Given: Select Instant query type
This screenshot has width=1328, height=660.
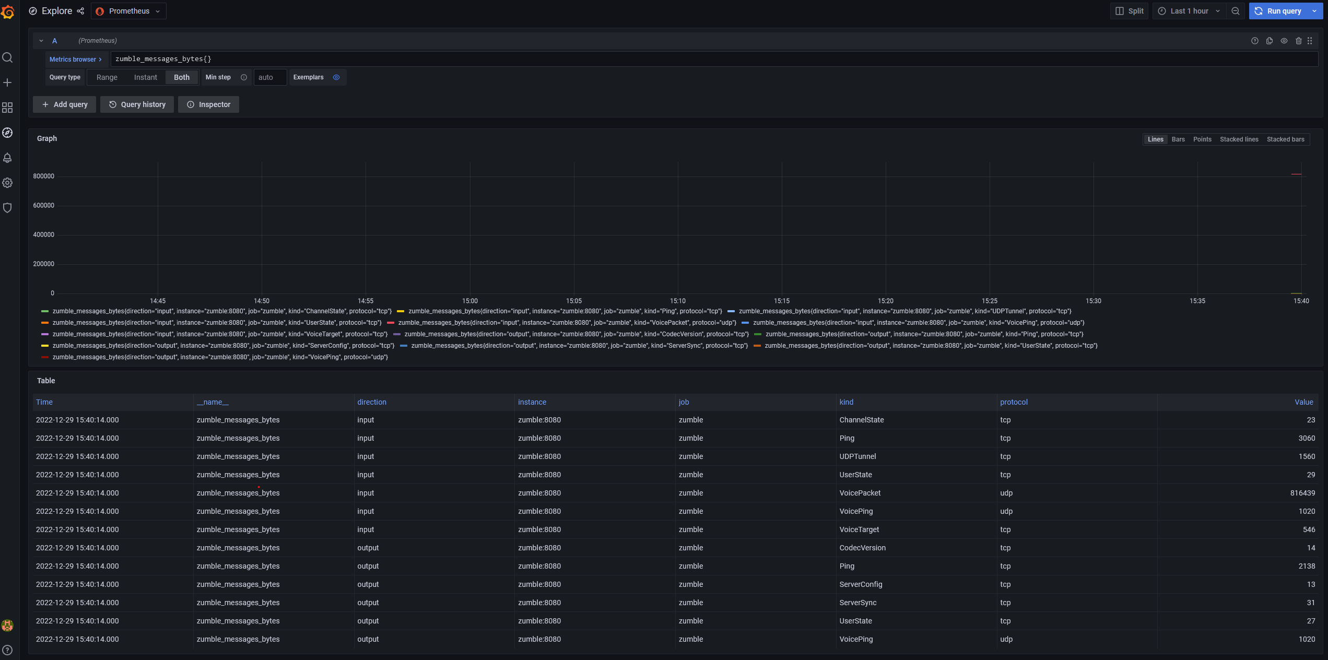Looking at the screenshot, I should click(145, 77).
